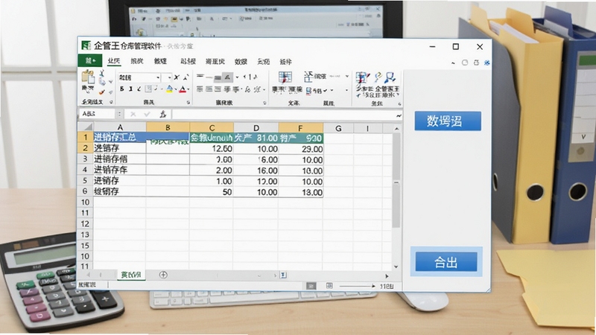This screenshot has height=335, width=596.
Task: Click the blue button at the panel's top right
Action: click(448, 121)
